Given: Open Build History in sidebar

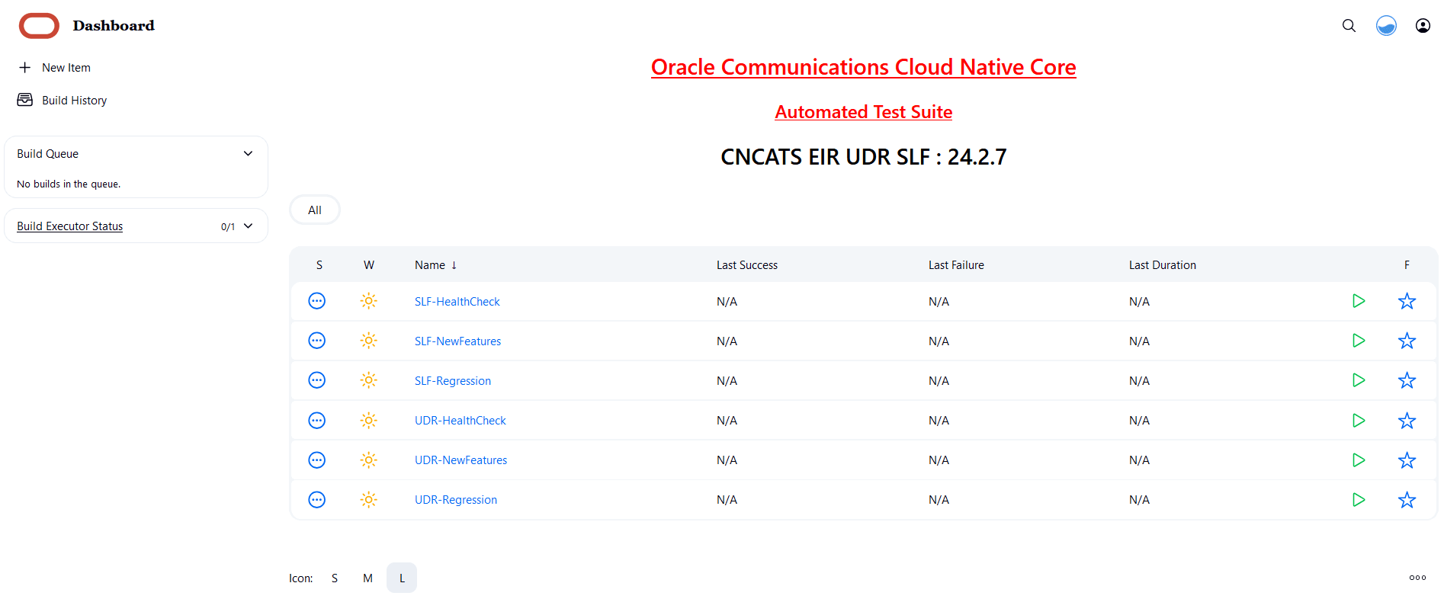Looking at the screenshot, I should click(x=75, y=101).
